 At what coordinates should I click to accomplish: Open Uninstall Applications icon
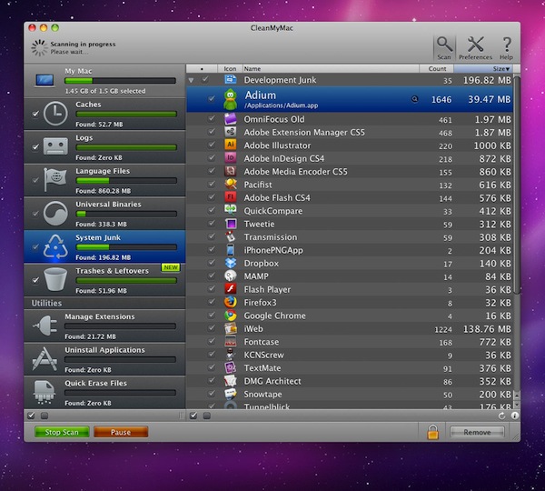[45, 359]
